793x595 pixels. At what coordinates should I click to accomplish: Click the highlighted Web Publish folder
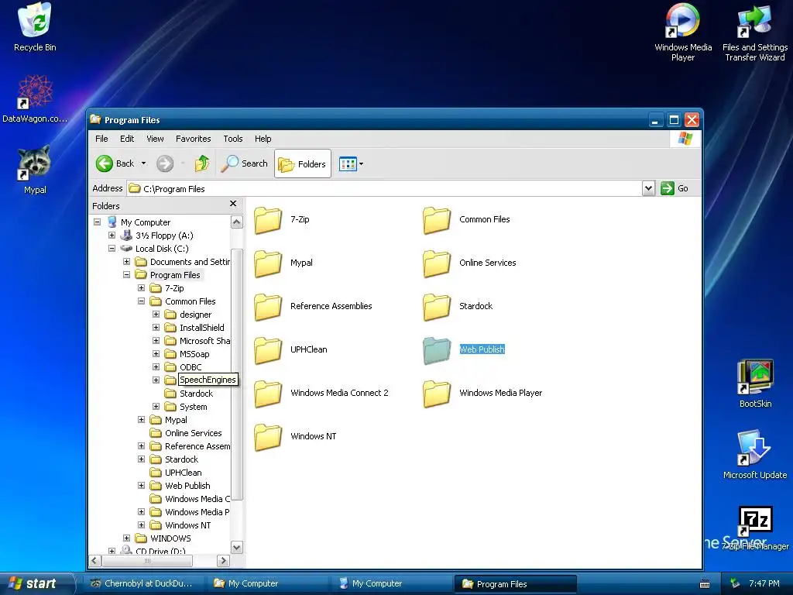click(464, 349)
